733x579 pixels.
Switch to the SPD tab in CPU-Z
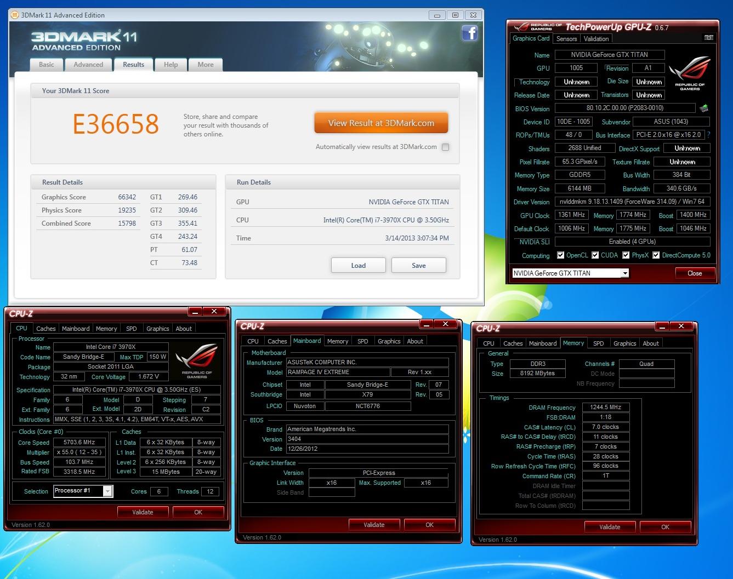132,328
